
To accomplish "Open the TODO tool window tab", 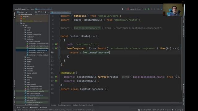I will pyautogui.click(x=25, y=108).
